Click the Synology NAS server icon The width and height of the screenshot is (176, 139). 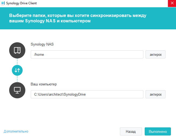[17, 50]
